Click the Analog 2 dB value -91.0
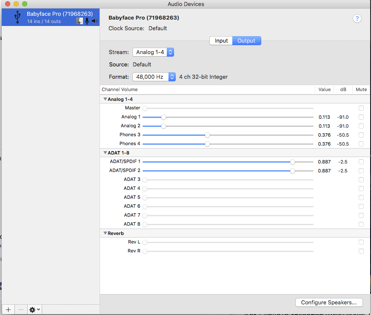Image resolution: width=371 pixels, height=315 pixels. [343, 126]
